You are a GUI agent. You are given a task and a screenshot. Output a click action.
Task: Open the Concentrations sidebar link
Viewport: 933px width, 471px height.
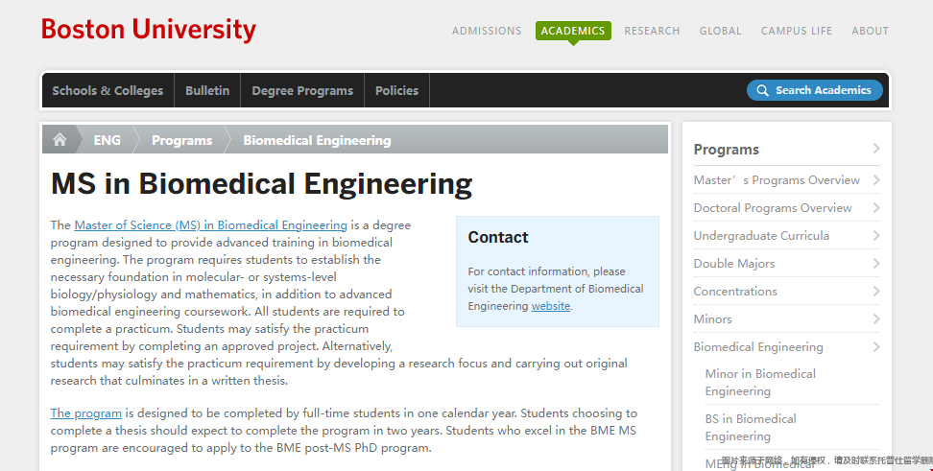[735, 292]
